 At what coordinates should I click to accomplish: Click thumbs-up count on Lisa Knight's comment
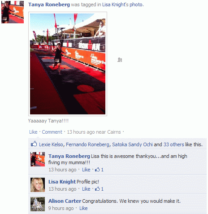[x=99, y=189]
